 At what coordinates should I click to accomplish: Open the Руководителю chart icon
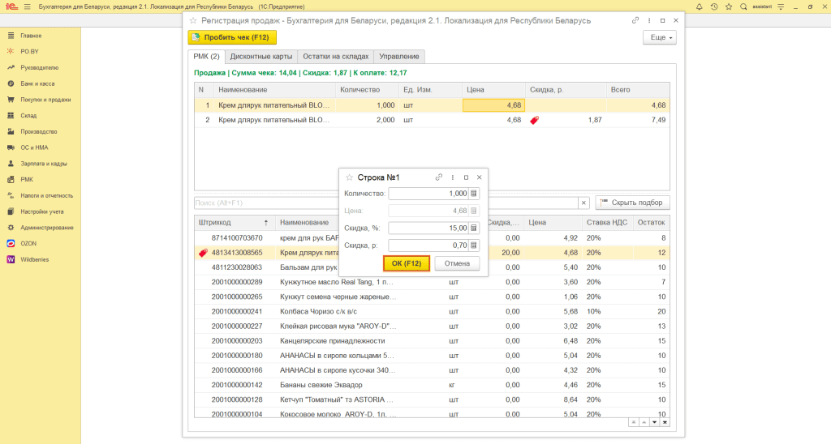point(11,68)
